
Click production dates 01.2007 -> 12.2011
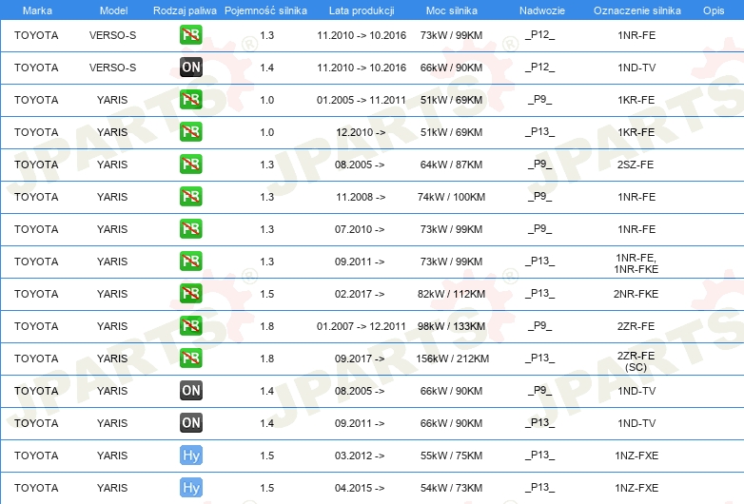click(362, 326)
